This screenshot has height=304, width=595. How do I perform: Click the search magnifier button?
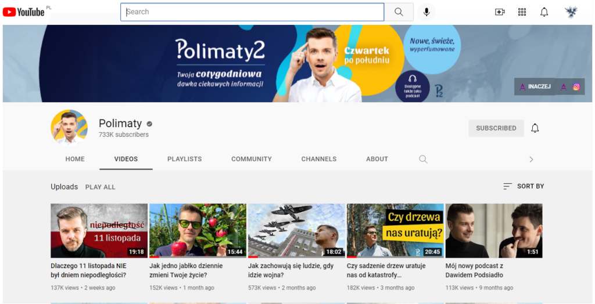coord(399,12)
